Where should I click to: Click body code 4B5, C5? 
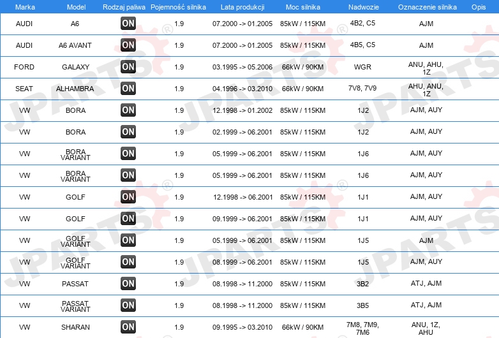pyautogui.click(x=362, y=45)
